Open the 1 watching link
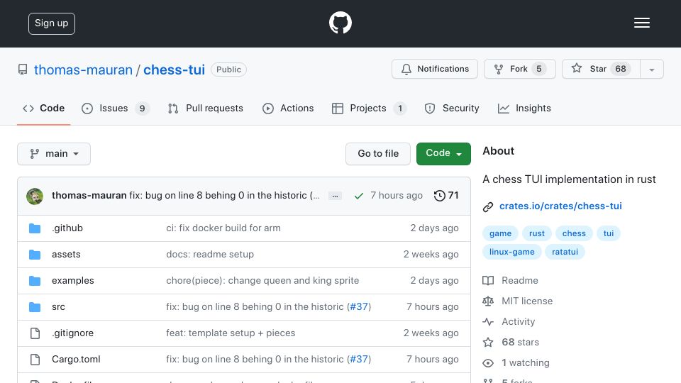 tap(516, 363)
